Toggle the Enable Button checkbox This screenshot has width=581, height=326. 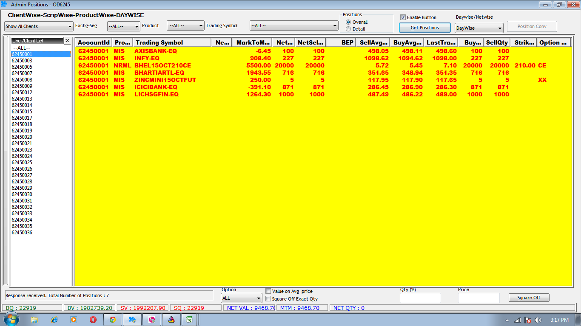point(403,17)
